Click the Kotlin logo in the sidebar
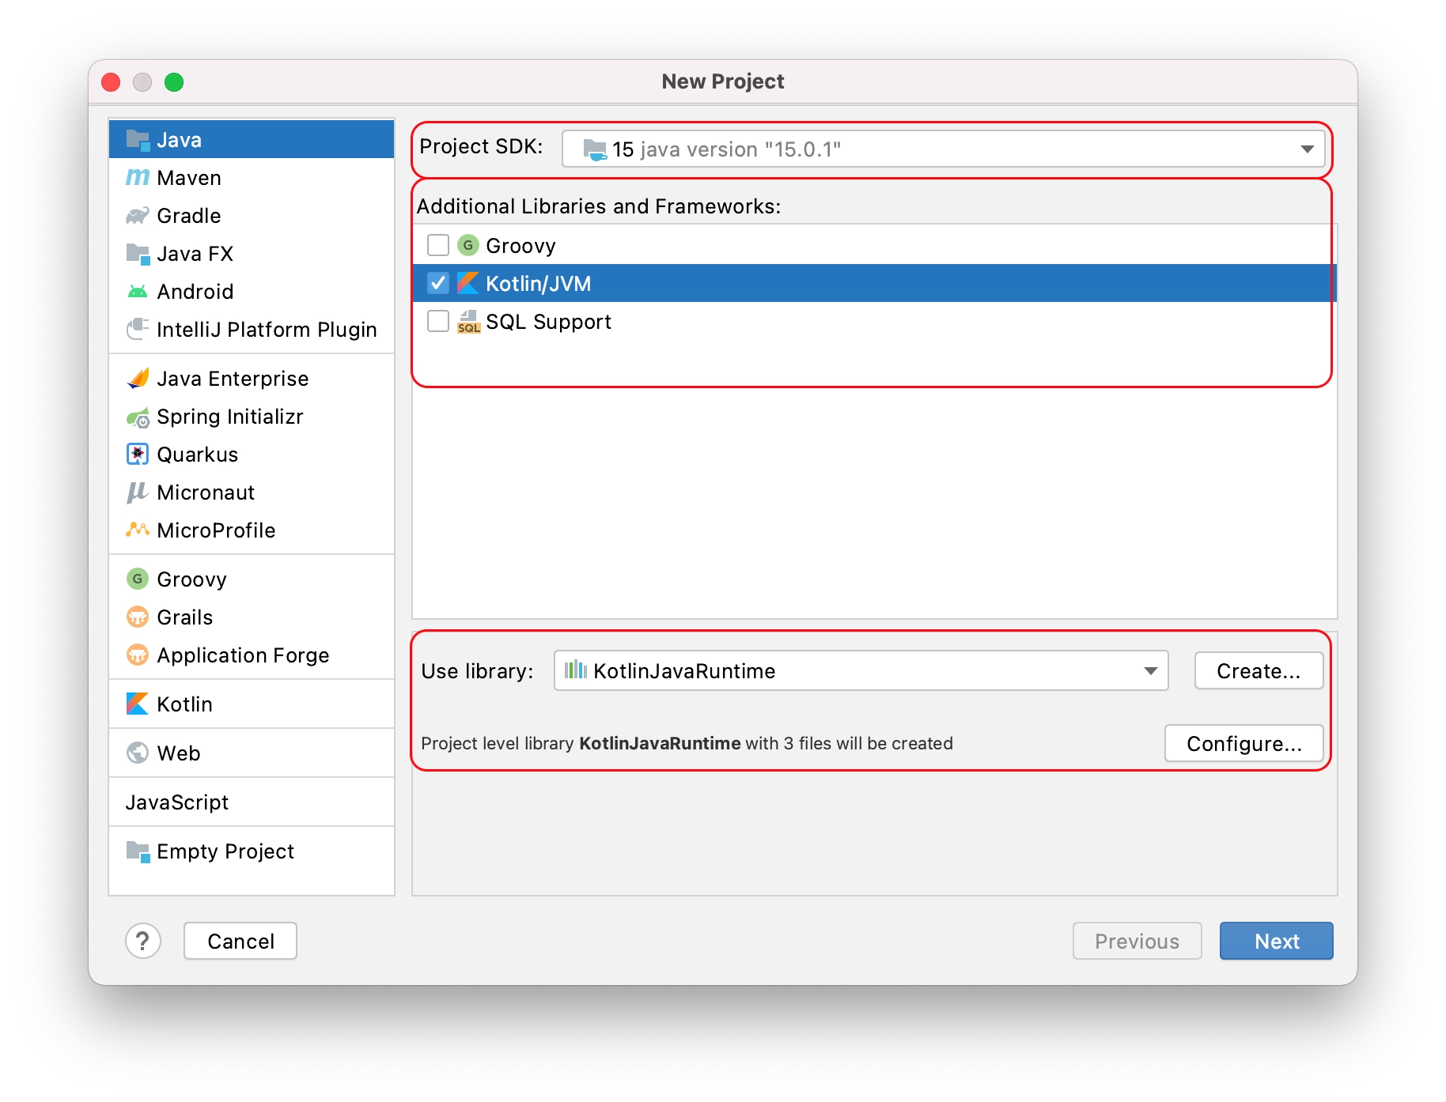 [138, 704]
